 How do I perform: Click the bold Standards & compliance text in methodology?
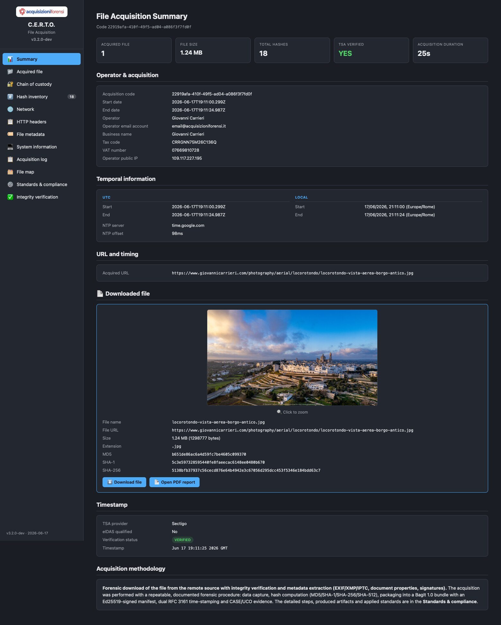click(x=450, y=602)
